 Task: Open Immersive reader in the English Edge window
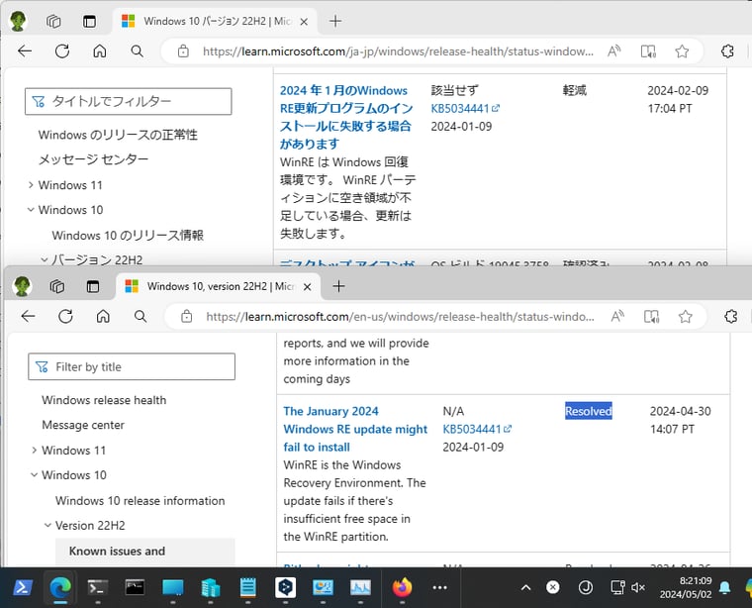pyautogui.click(x=652, y=316)
